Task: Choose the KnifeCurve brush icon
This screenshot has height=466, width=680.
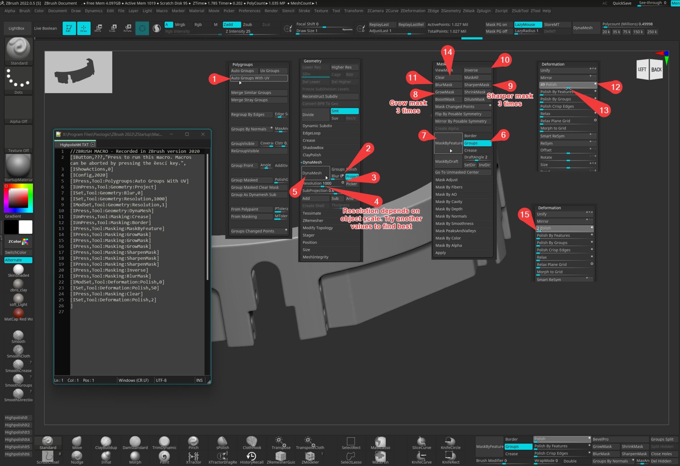Action: tap(422, 457)
